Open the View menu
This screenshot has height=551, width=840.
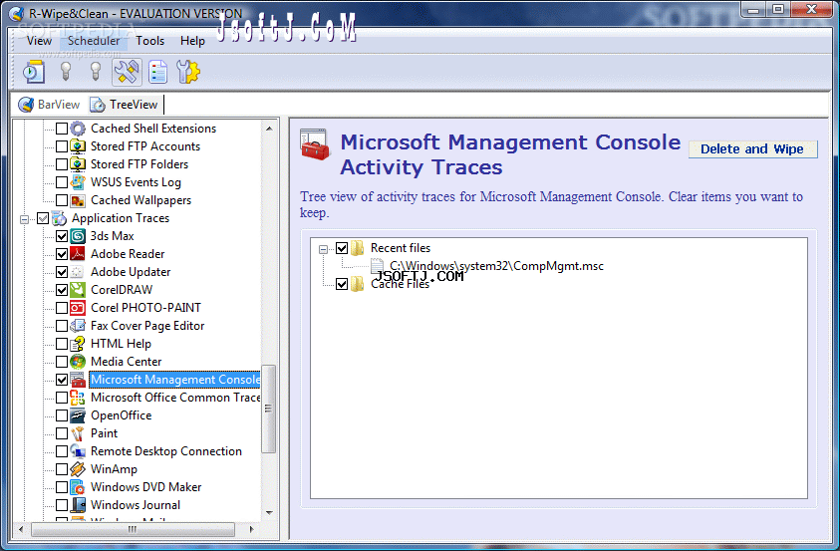tap(39, 41)
